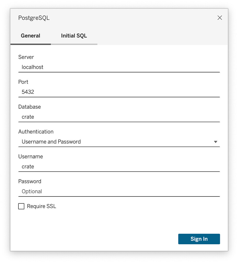Switch to the General tab
This screenshot has width=238, height=263.
coord(30,36)
